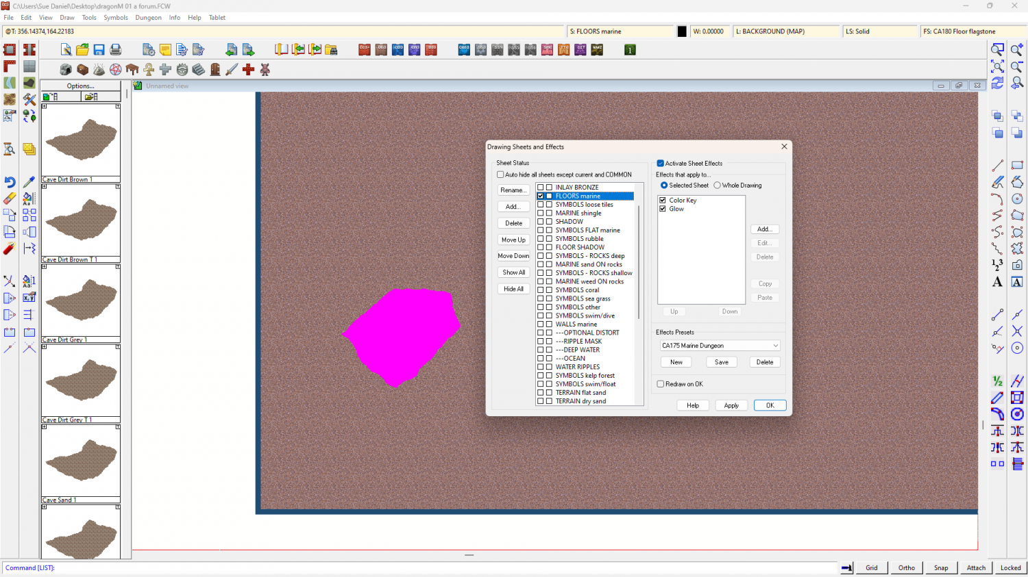Click the Rename... sheet button
The width and height of the screenshot is (1028, 577).
click(x=513, y=190)
